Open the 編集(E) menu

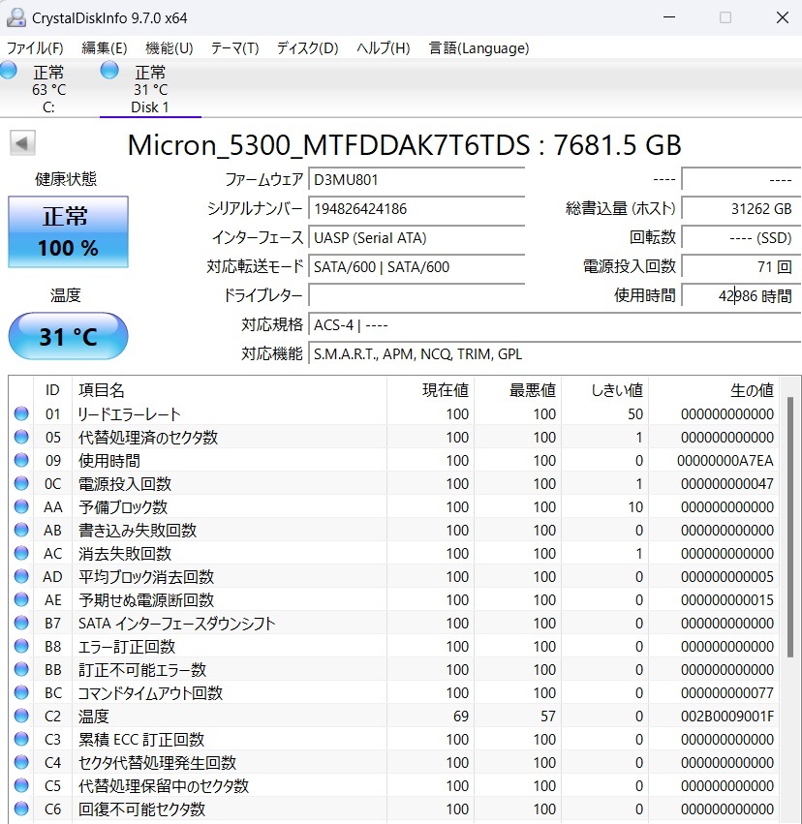(104, 48)
